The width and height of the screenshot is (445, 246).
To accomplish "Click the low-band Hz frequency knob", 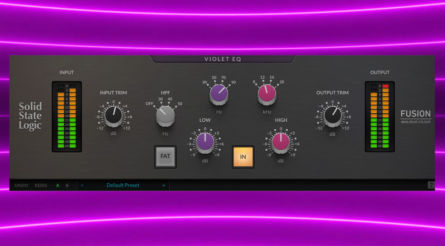I will 219,93.
